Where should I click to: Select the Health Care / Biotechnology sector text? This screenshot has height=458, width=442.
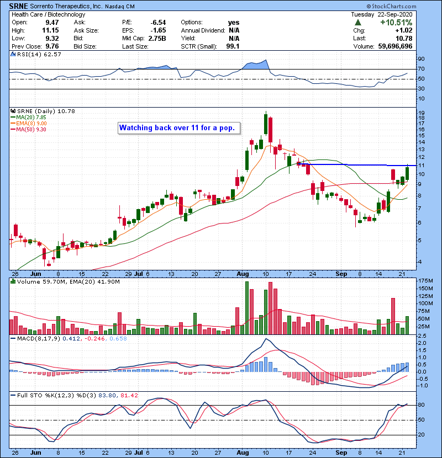(48, 14)
